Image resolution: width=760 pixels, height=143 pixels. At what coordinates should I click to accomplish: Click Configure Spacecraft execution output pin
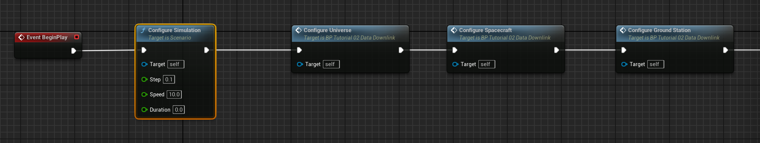556,50
